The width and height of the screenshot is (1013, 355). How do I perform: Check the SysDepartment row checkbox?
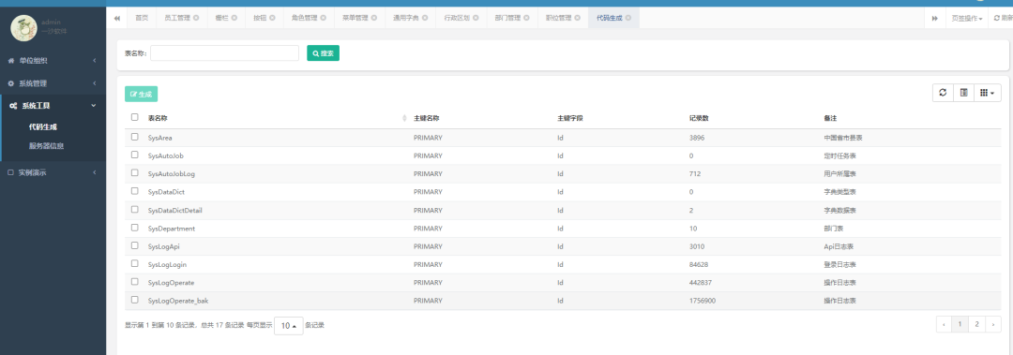[134, 228]
